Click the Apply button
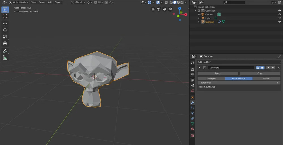Image resolution: width=283 pixels, height=145 pixels. (218, 73)
